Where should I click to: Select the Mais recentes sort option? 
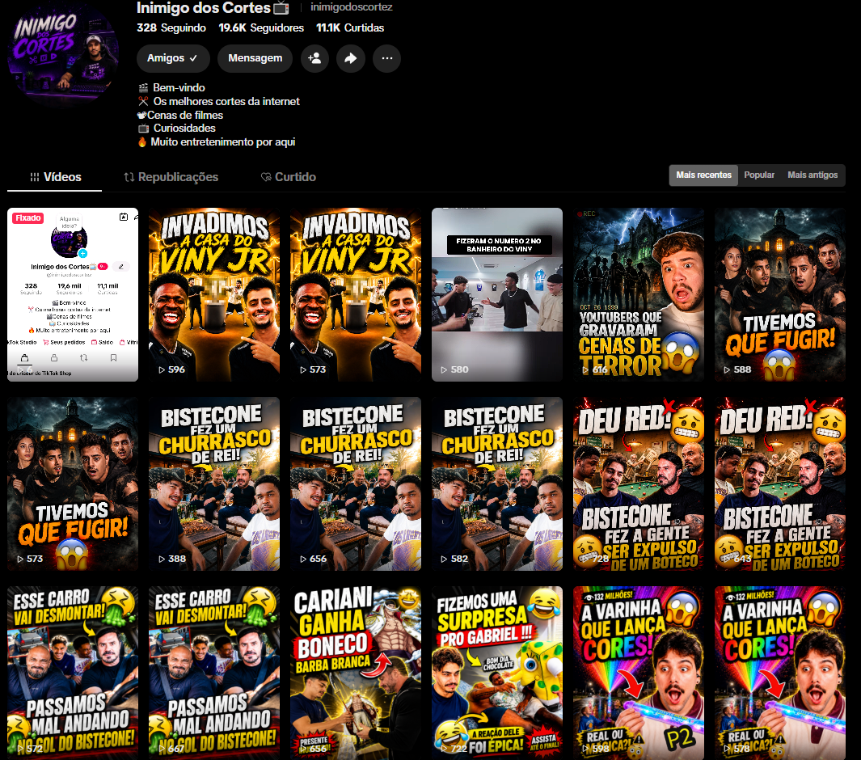(703, 175)
